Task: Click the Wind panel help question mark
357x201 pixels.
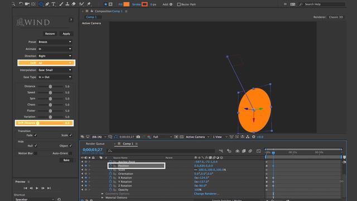Action: (71, 20)
